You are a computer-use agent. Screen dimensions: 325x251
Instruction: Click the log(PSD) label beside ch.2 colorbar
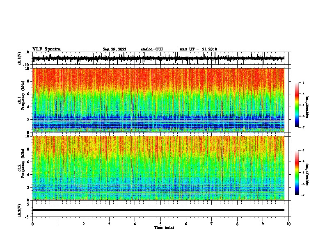(x=307, y=174)
